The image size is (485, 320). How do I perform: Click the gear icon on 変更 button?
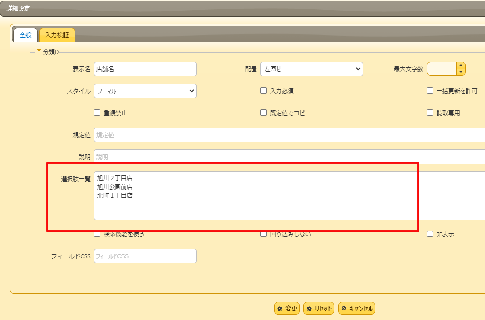coord(280,308)
